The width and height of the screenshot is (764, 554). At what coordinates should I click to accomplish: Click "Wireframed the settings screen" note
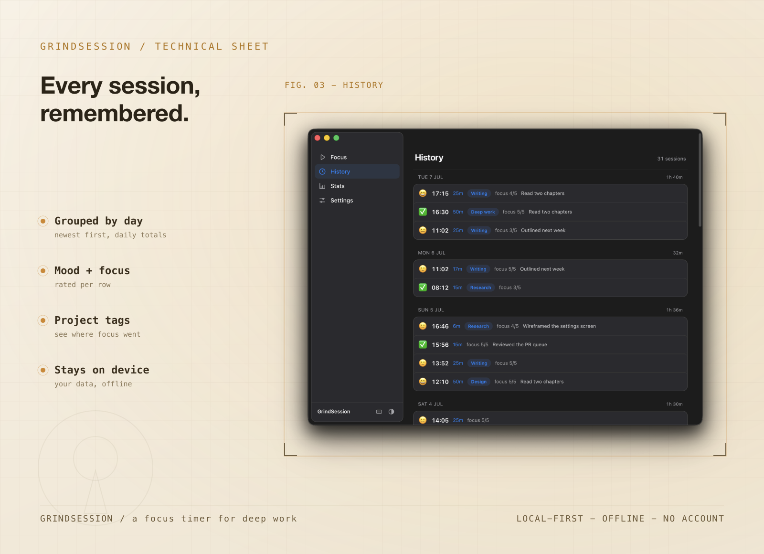(x=559, y=326)
